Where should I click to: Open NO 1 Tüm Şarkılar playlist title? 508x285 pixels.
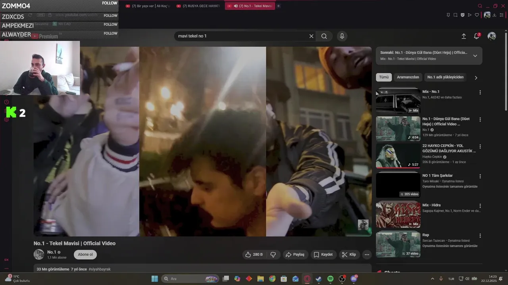(x=437, y=175)
